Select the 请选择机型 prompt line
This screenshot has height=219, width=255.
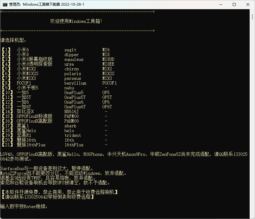click(13, 39)
